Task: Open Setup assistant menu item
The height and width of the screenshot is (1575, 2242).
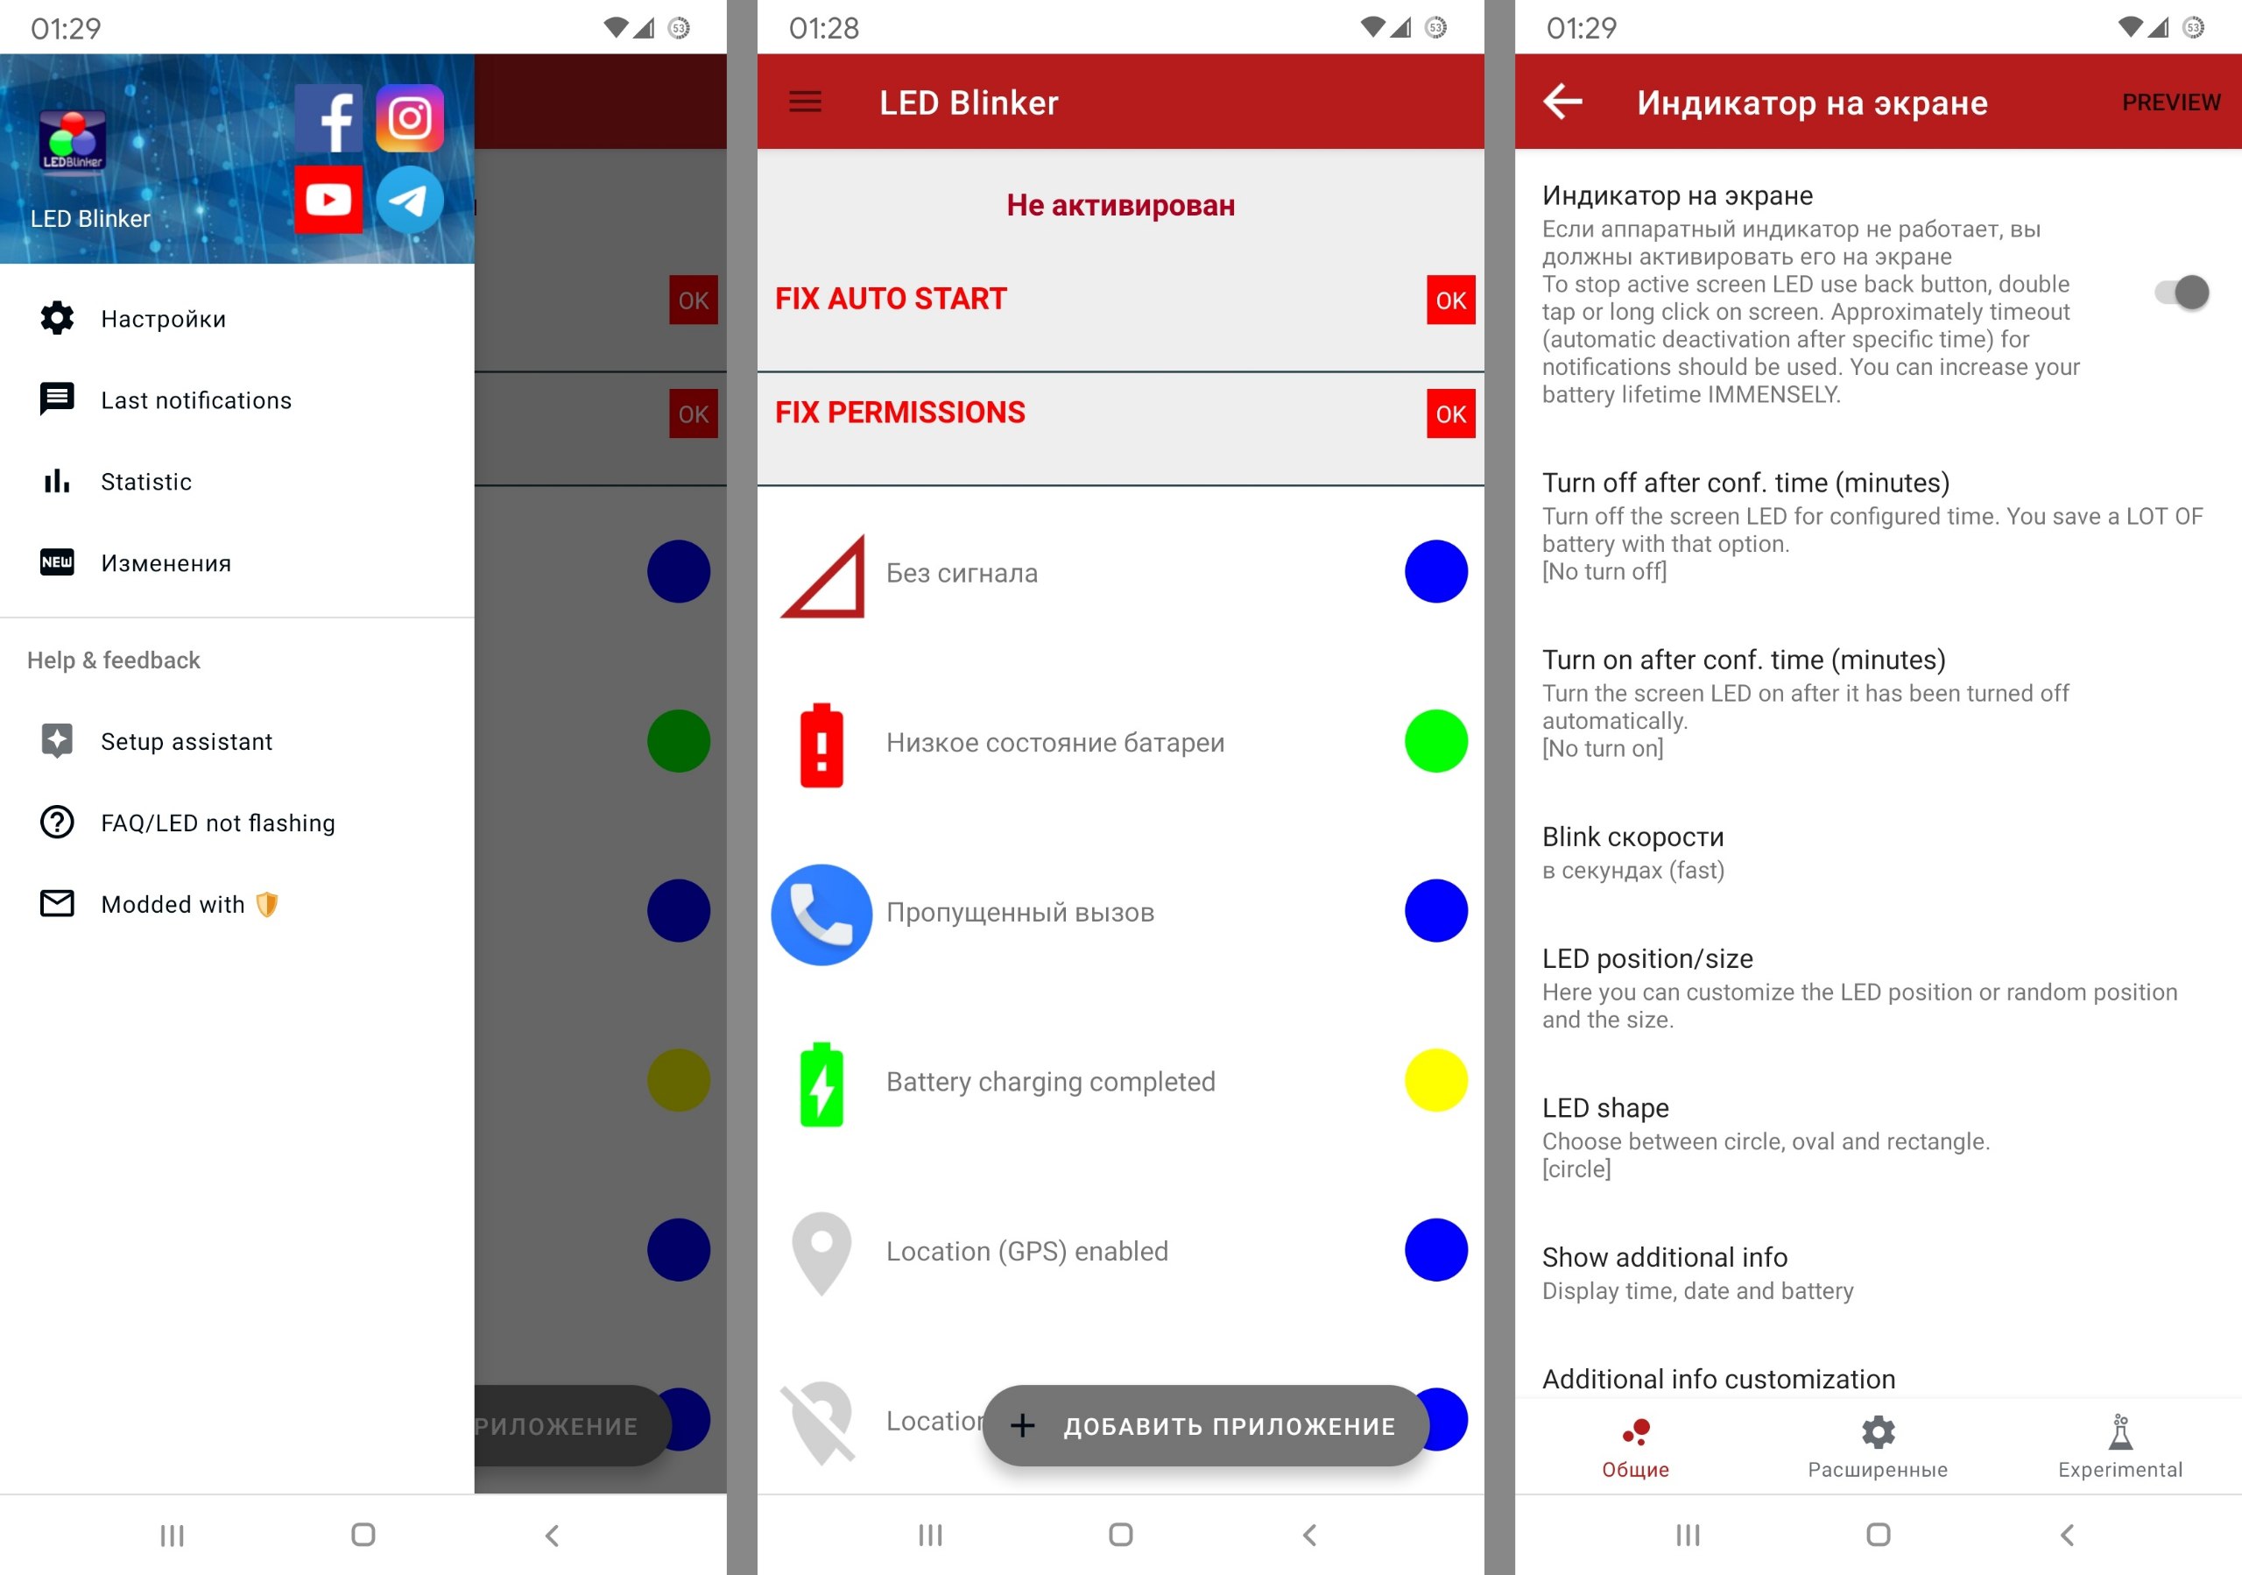Action: 187,740
